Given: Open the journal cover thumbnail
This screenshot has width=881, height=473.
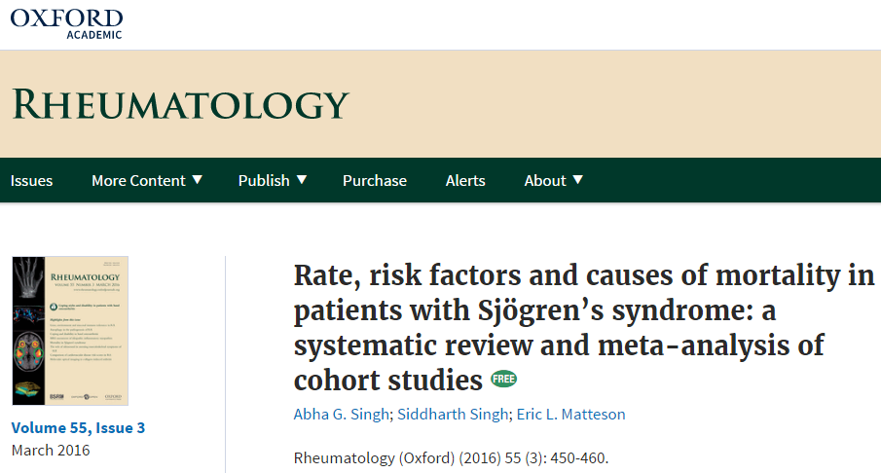Looking at the screenshot, I should 70,331.
